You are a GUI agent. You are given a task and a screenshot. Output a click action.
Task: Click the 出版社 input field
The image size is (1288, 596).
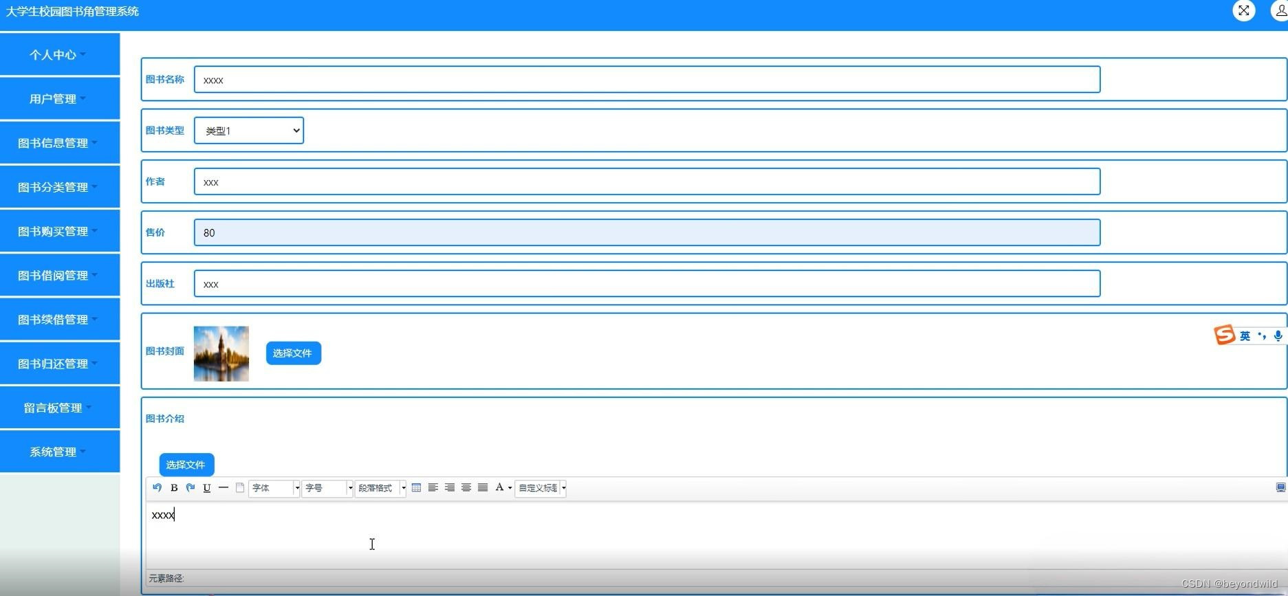coord(647,283)
